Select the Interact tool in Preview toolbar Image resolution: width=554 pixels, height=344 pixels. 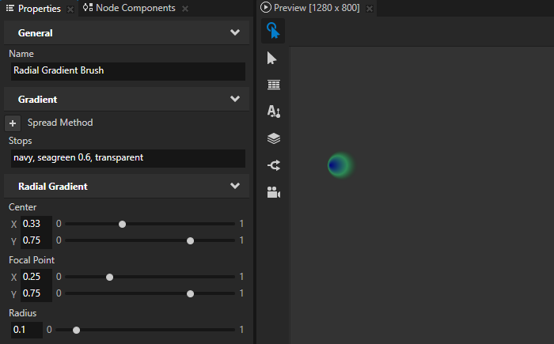point(273,31)
